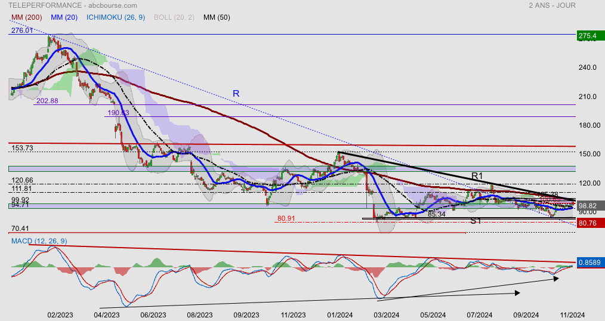Screen dimensions: 605x321
Task: Click the 09/2024 date on the time axis
Action: point(526,315)
